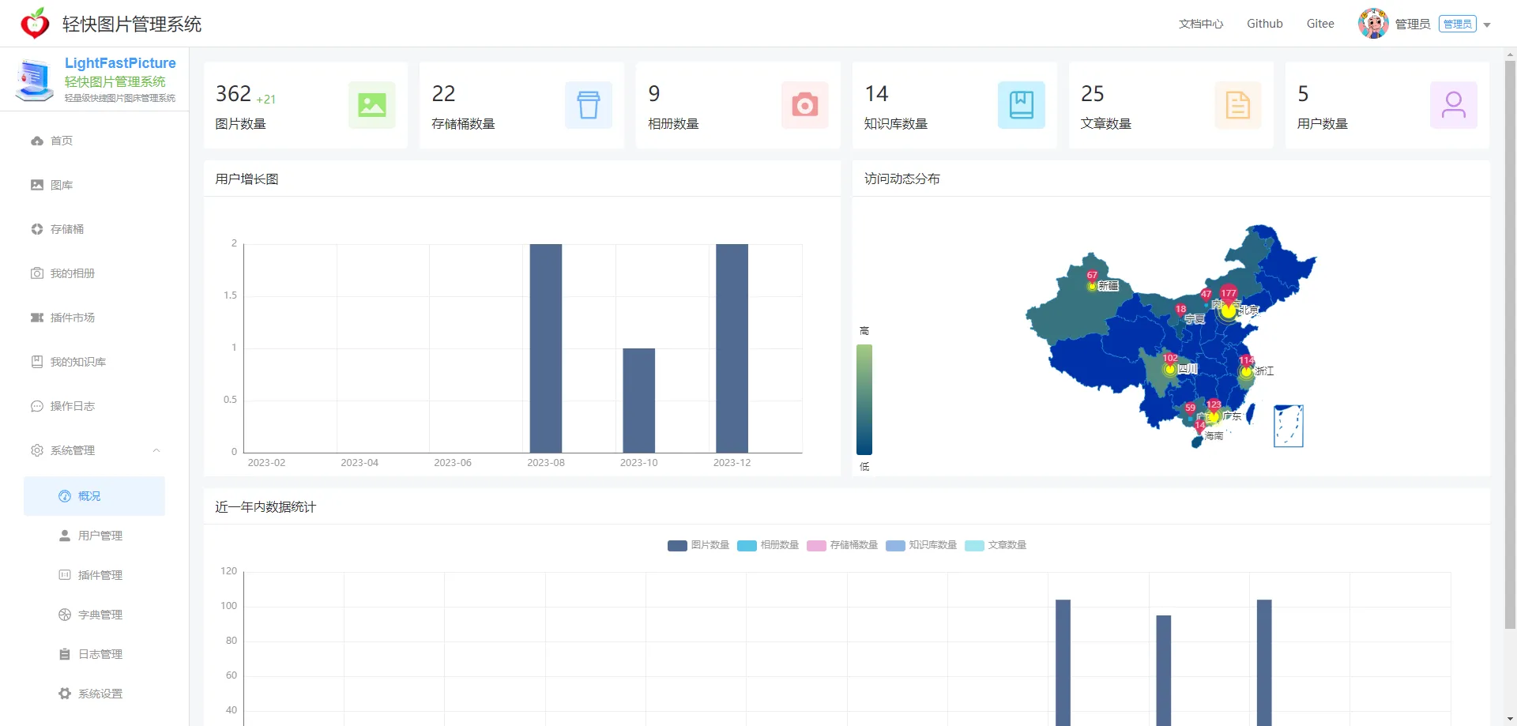
Task: Click the 用户增长图 panel title
Action: click(x=247, y=179)
